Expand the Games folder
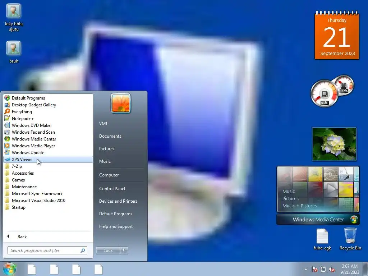The height and width of the screenshot is (276, 368). point(48,180)
